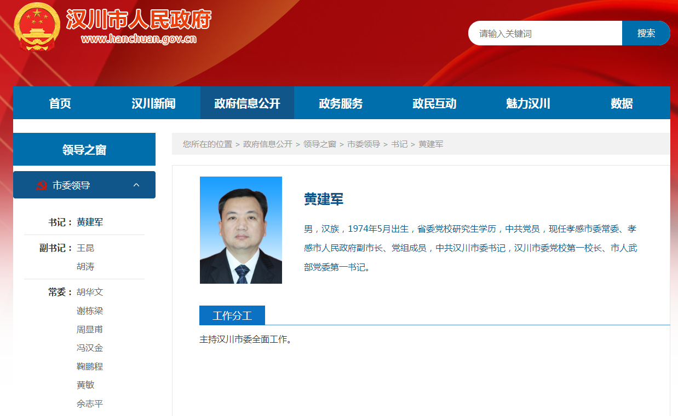The image size is (678, 416).
Task: Click 领导之窗 in the breadcrumb
Action: pos(320,144)
